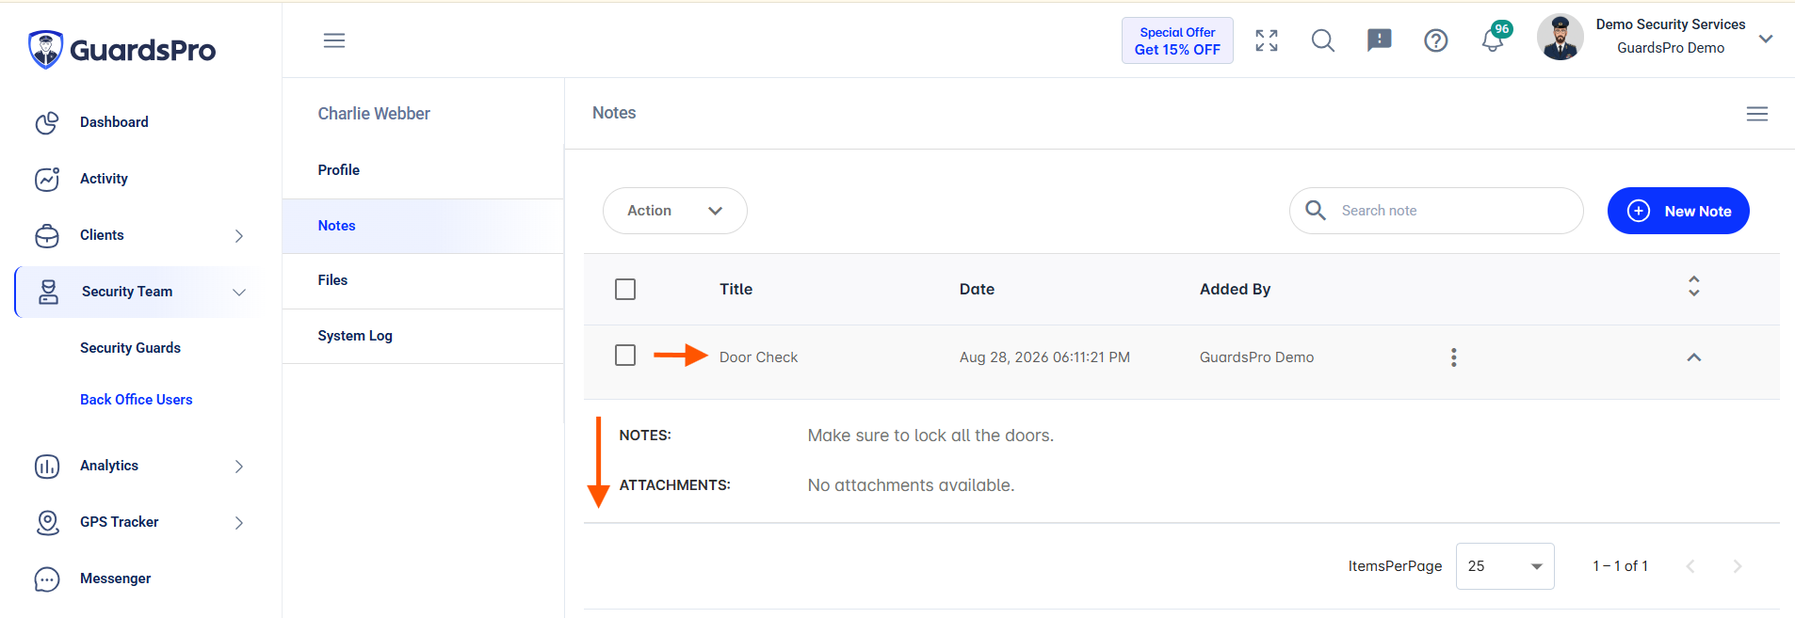Click the Date column header
This screenshot has width=1795, height=618.
click(x=977, y=290)
